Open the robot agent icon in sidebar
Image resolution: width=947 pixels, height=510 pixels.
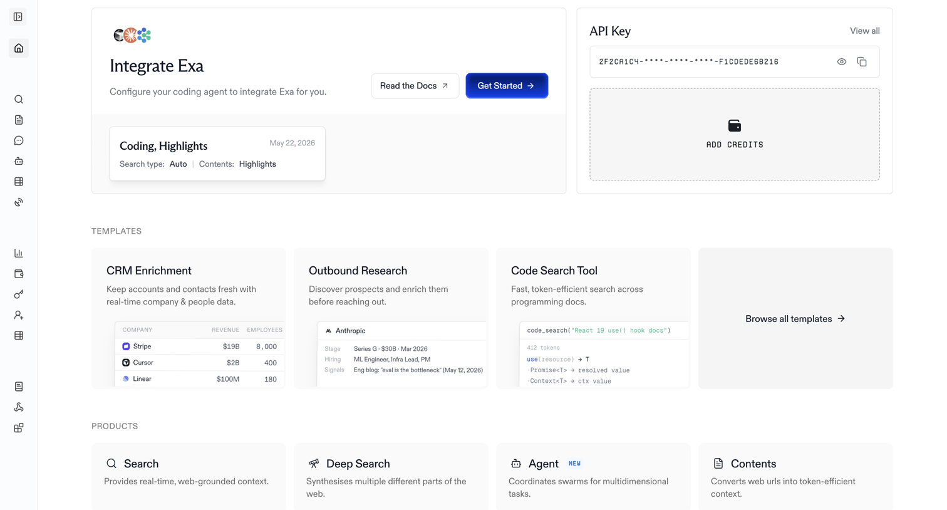tap(19, 161)
